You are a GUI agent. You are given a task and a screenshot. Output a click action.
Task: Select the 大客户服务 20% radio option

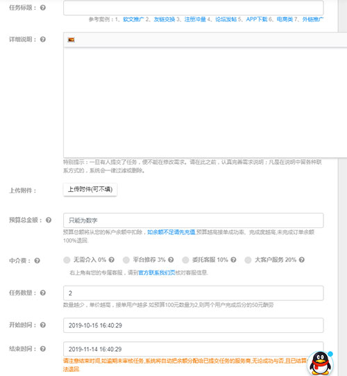pyautogui.click(x=248, y=260)
